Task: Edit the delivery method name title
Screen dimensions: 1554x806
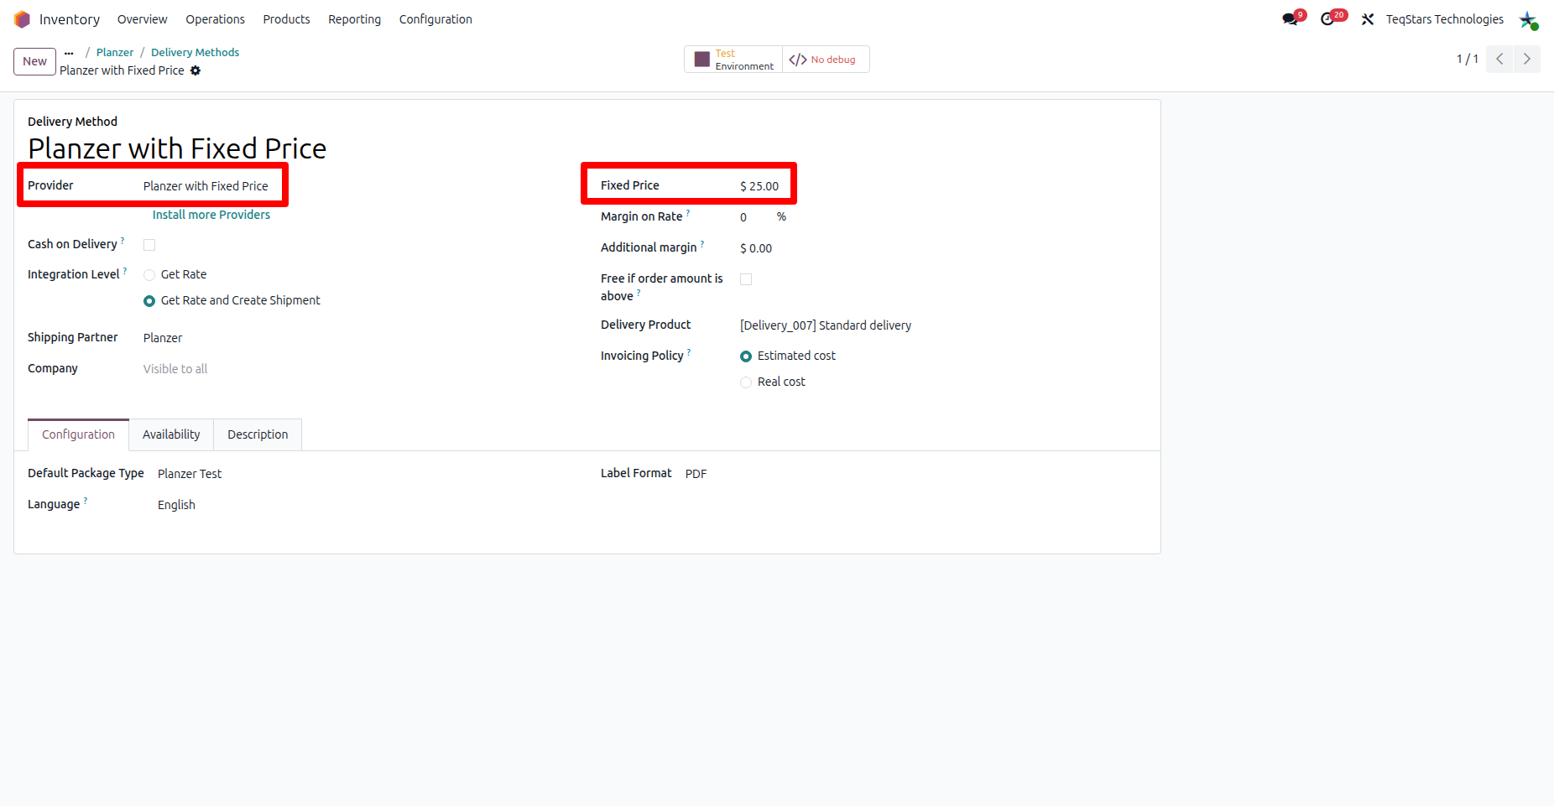Action: coord(177,148)
